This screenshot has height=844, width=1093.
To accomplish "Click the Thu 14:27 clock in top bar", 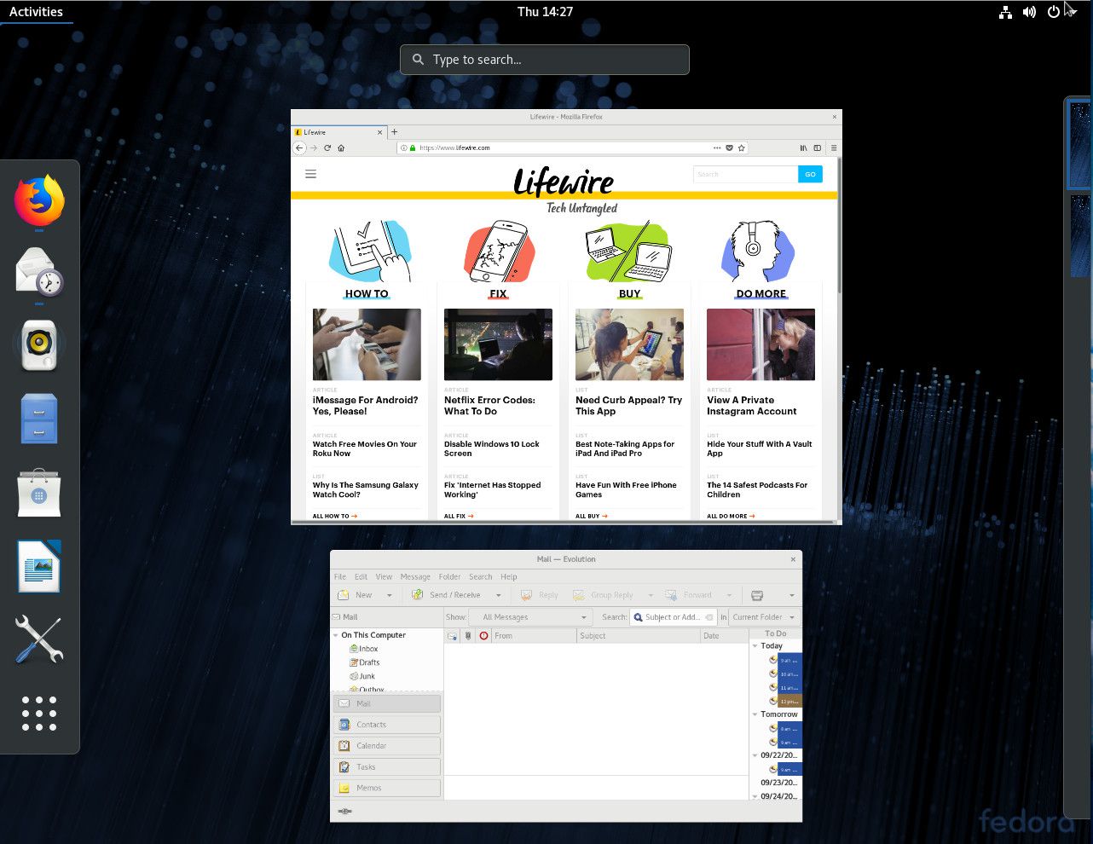I will pyautogui.click(x=545, y=12).
